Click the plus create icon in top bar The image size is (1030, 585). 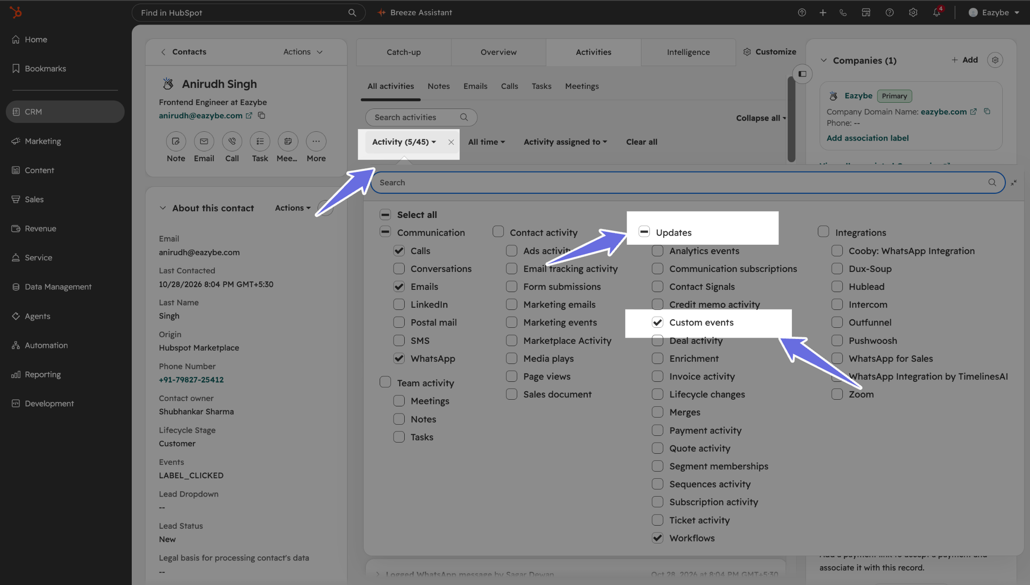coord(823,13)
